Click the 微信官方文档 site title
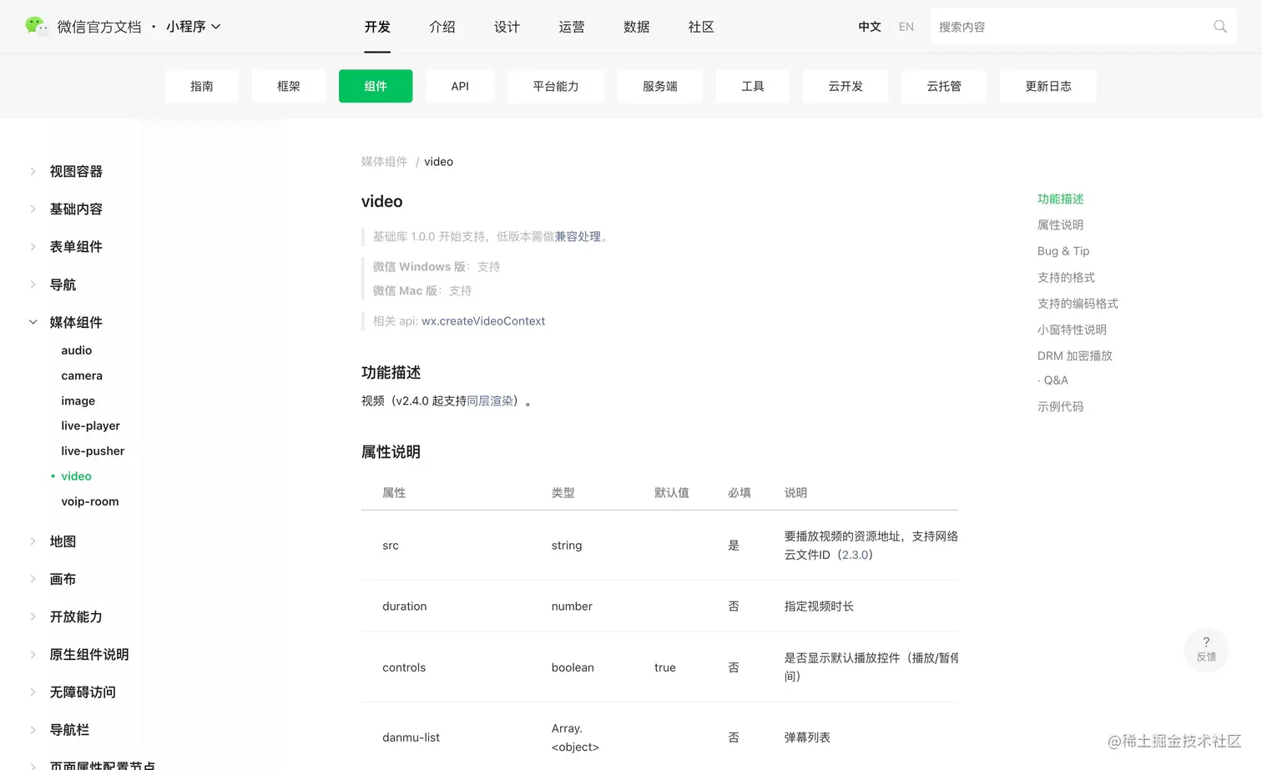This screenshot has height=770, width=1262. (x=99, y=27)
